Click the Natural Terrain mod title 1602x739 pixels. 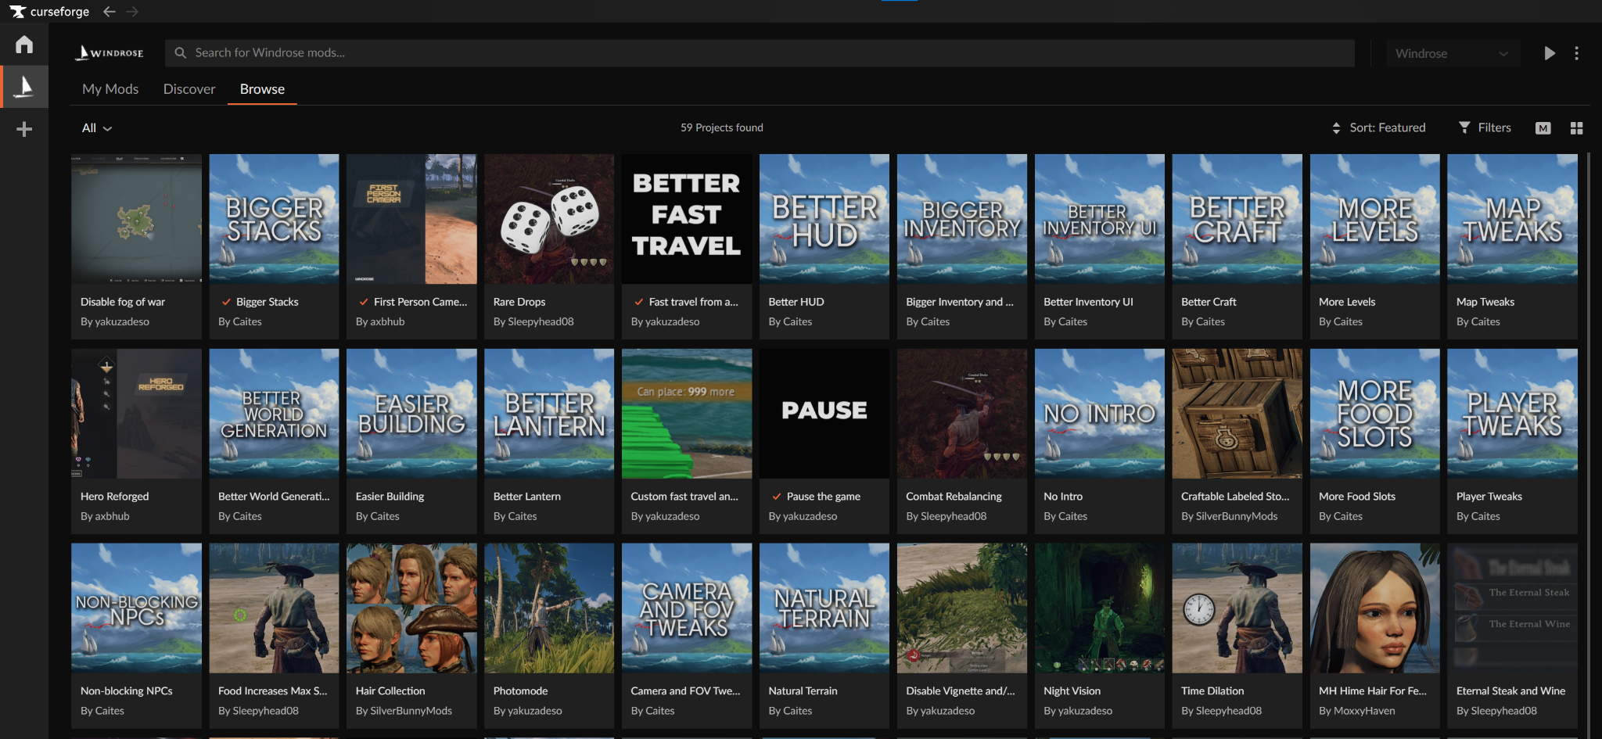click(803, 691)
